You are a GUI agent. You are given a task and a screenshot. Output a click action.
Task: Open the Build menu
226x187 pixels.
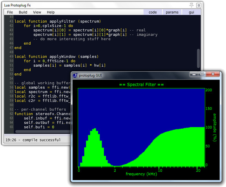point(23,12)
